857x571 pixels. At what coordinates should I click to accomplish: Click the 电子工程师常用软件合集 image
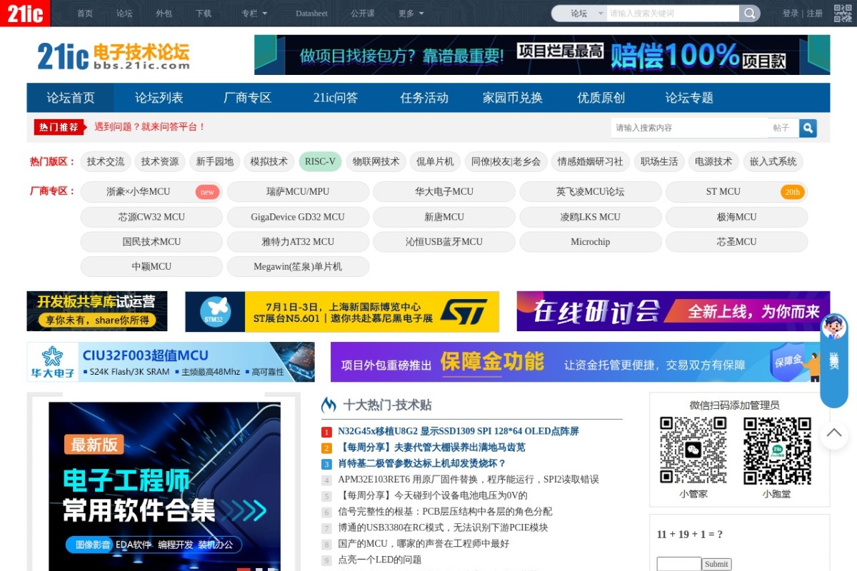165,487
